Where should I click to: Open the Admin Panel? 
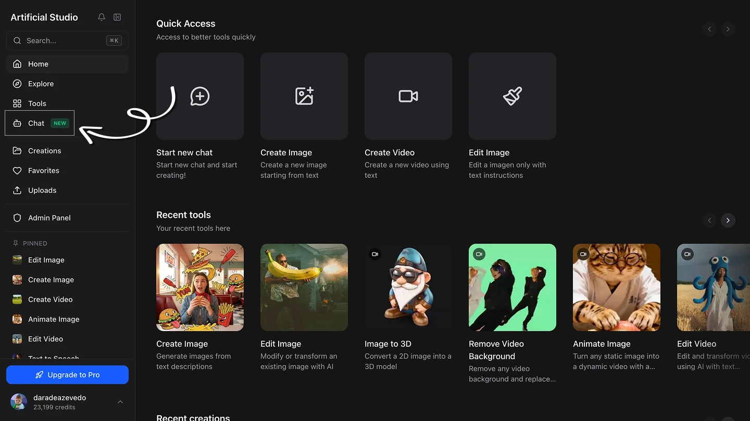pos(49,218)
